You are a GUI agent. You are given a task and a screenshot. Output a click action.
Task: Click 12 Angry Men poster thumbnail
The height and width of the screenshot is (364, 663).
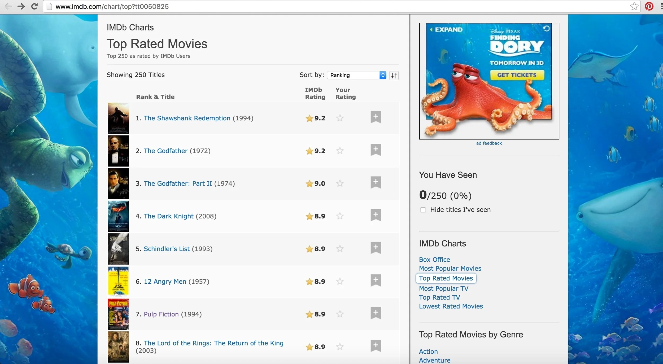pos(118,282)
